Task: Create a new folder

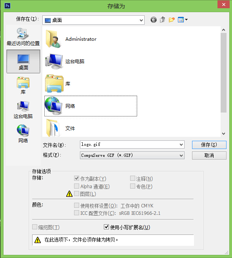Action: pos(172,20)
